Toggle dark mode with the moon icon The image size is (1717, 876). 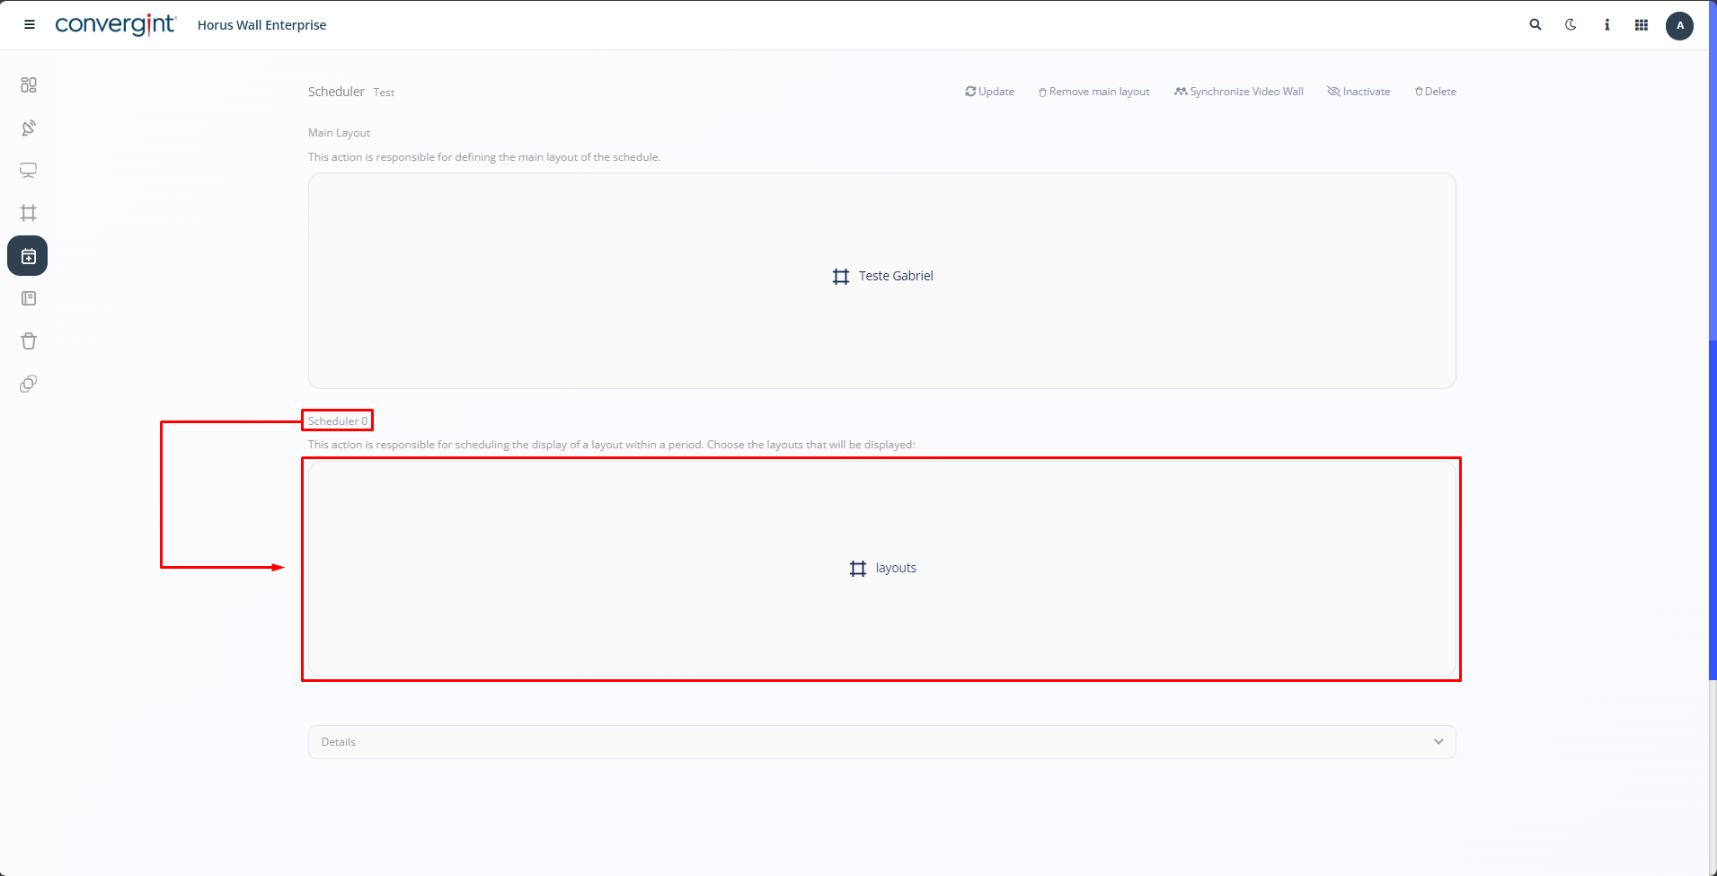[1571, 25]
